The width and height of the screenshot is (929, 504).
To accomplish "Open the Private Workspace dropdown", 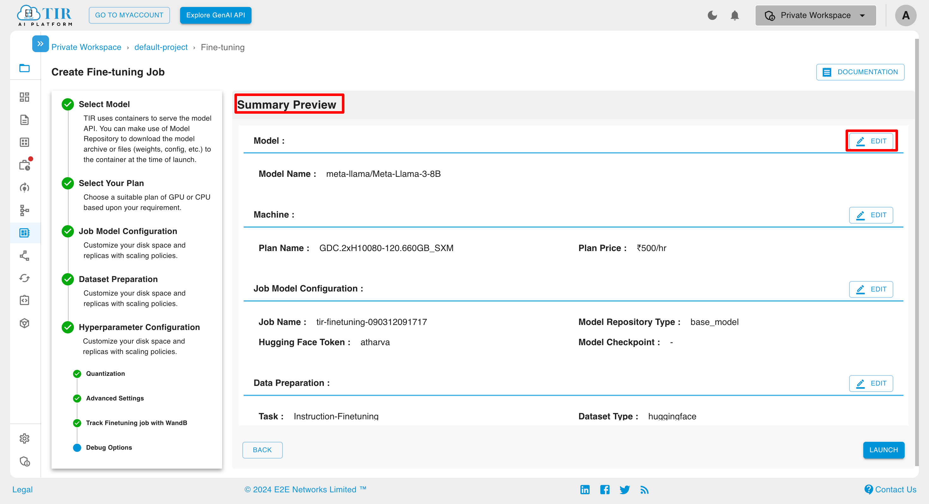I will pos(815,15).
